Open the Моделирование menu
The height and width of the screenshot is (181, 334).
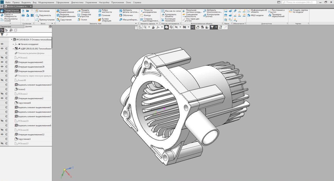click(46, 2)
